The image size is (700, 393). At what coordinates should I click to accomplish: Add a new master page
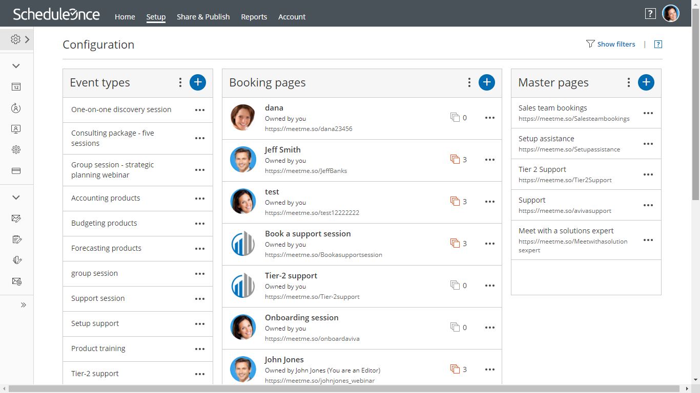tap(646, 82)
